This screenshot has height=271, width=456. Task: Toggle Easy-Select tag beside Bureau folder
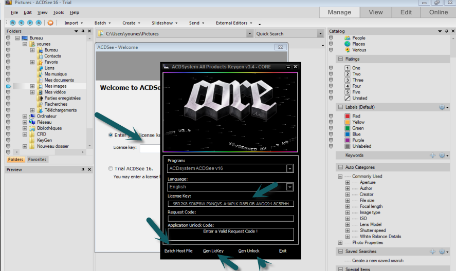(8, 38)
